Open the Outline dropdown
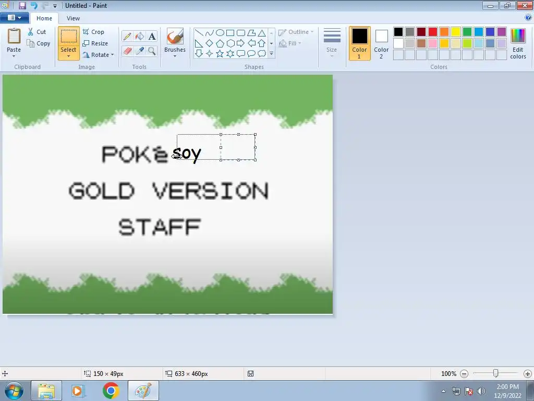534x401 pixels. pyautogui.click(x=296, y=32)
